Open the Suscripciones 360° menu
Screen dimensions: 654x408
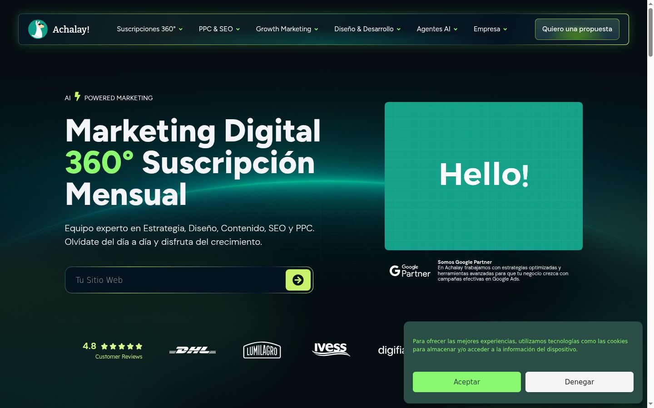tap(146, 29)
